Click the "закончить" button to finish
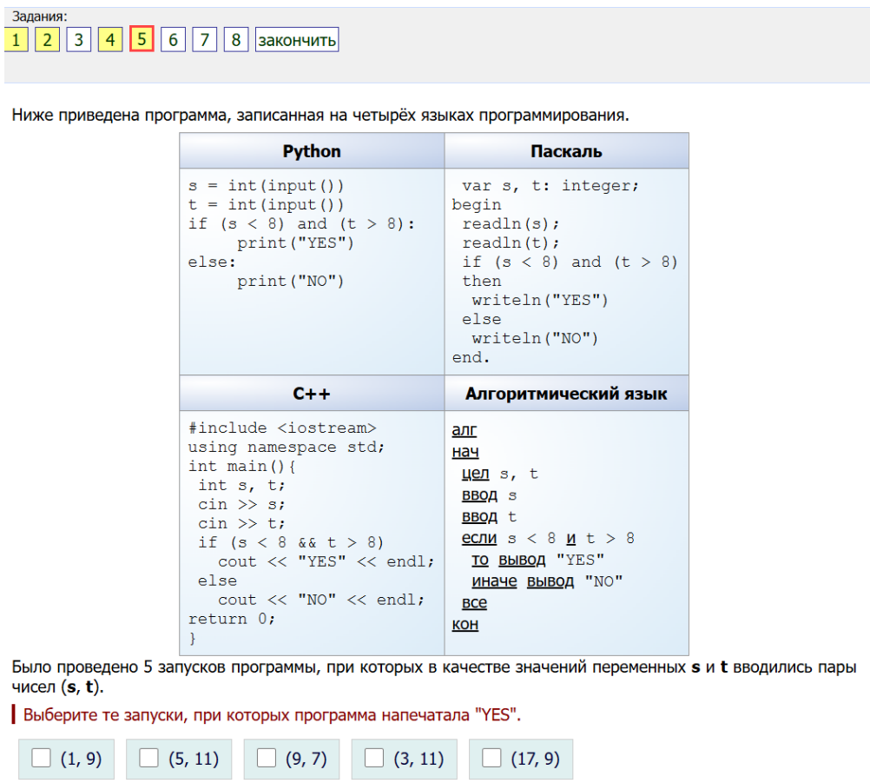 tap(297, 40)
